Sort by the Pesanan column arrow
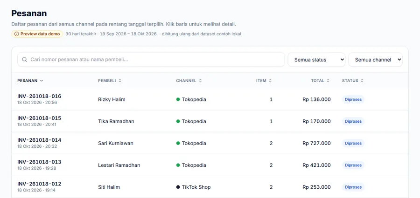Image resolution: width=420 pixels, height=198 pixels. click(x=42, y=80)
